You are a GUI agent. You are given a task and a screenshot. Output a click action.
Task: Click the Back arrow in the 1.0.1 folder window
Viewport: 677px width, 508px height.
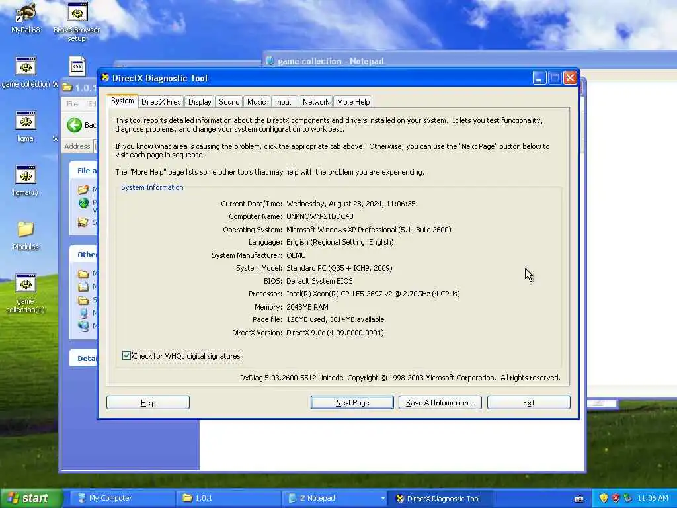tap(75, 125)
